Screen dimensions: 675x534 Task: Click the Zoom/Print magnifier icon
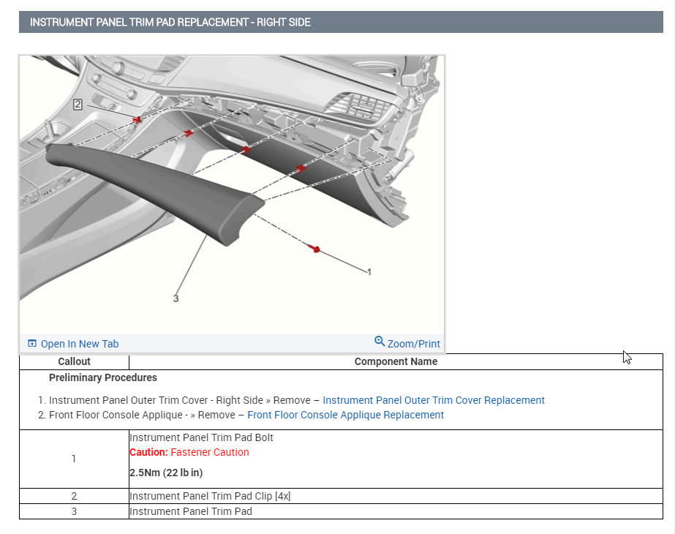point(380,341)
